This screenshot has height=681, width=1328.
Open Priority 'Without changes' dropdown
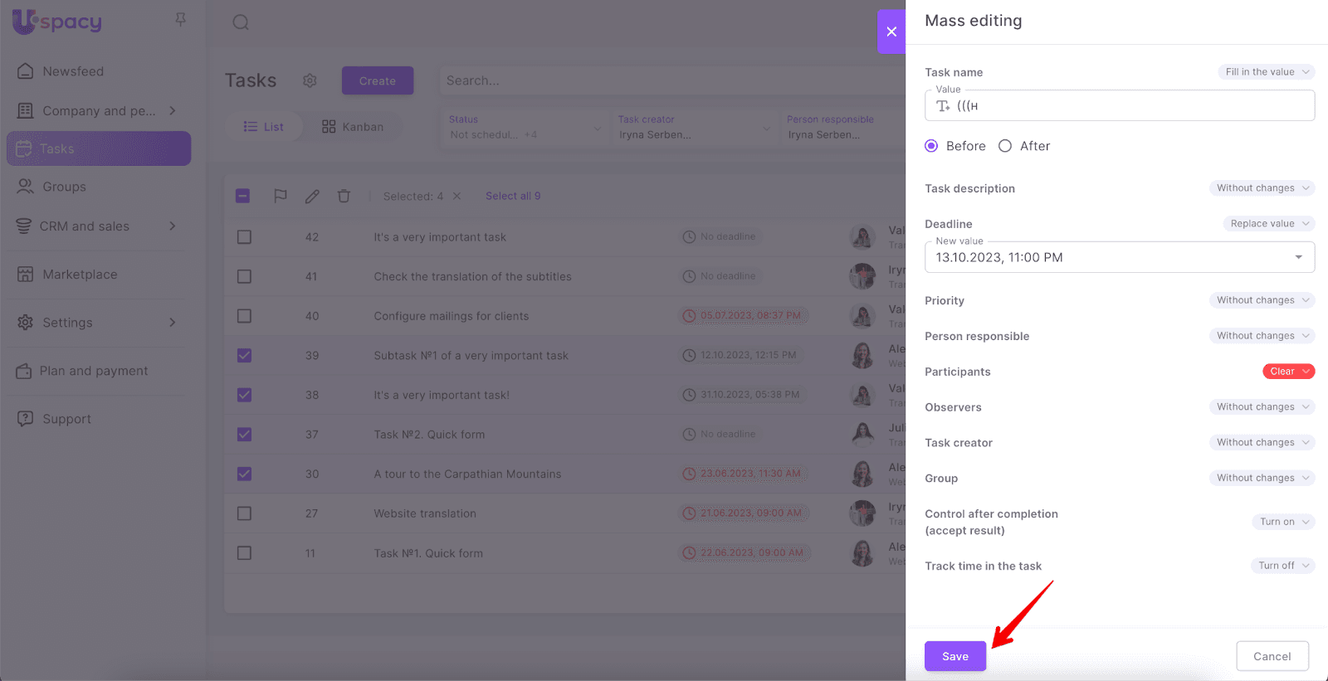pos(1262,300)
